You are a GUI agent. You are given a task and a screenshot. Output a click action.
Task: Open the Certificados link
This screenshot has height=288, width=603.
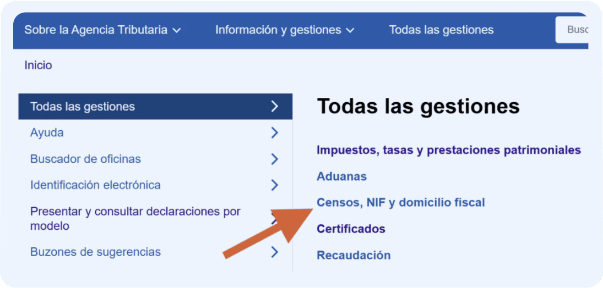[x=351, y=229]
